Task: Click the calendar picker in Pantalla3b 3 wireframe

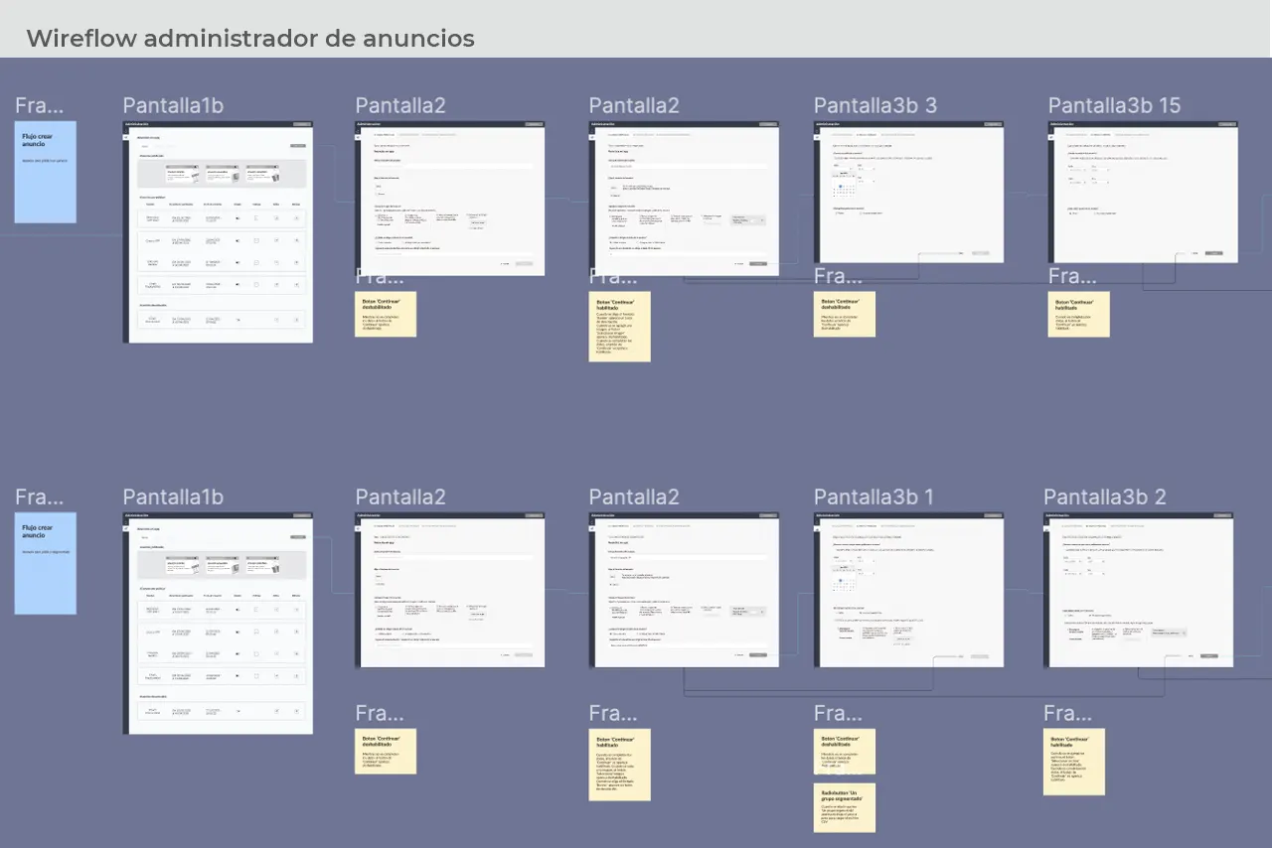Action: (x=844, y=185)
